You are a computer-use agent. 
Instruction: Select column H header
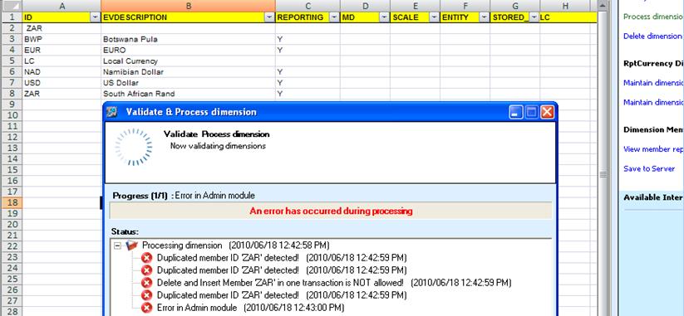pos(565,6)
